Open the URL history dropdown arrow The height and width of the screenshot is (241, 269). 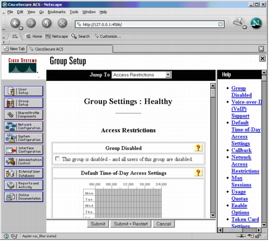pos(220,24)
